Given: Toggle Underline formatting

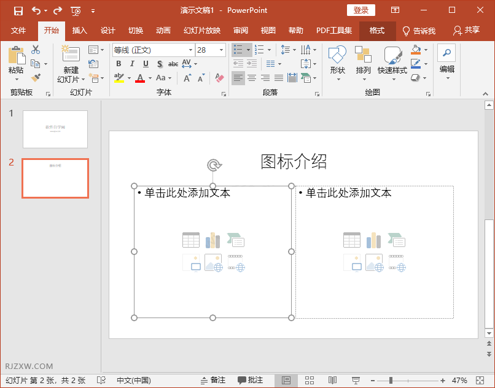Looking at the screenshot, I should 146,64.
